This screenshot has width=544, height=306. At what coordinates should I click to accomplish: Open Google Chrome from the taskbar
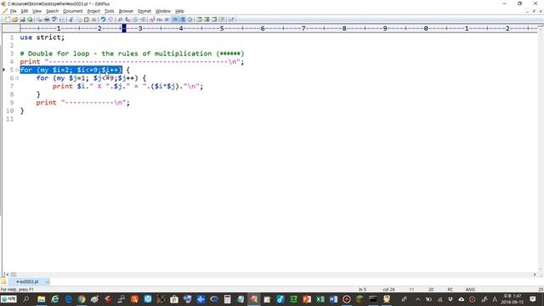coord(82,299)
